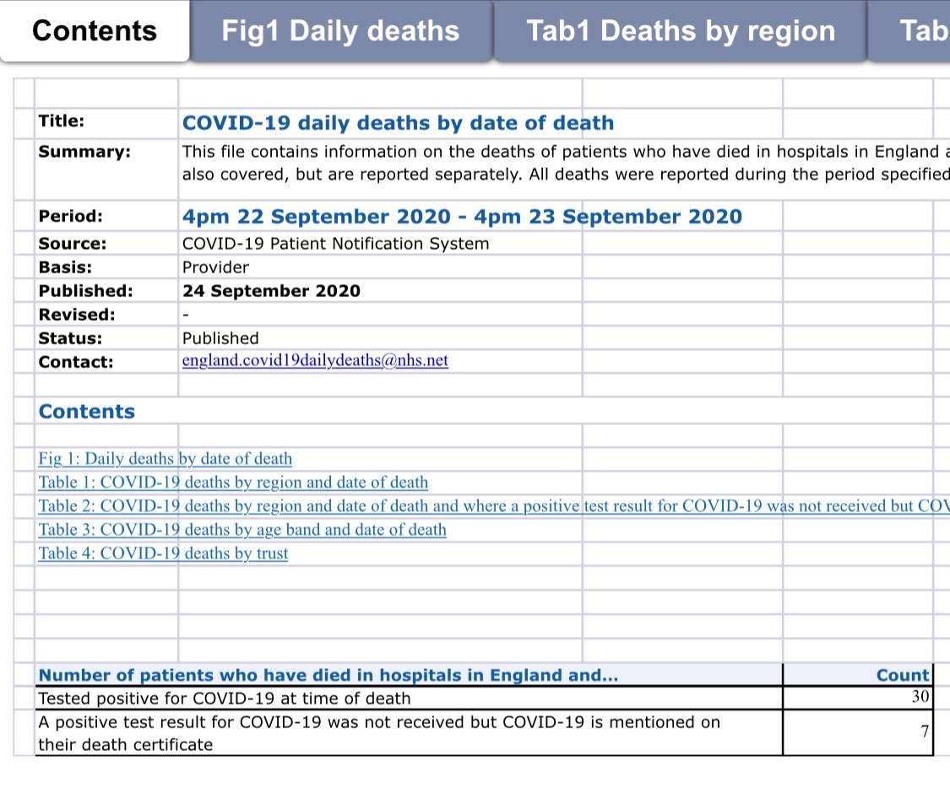Open the Fig1 Daily deaths tab
Viewport: 950px width, 804px height.
(x=341, y=31)
